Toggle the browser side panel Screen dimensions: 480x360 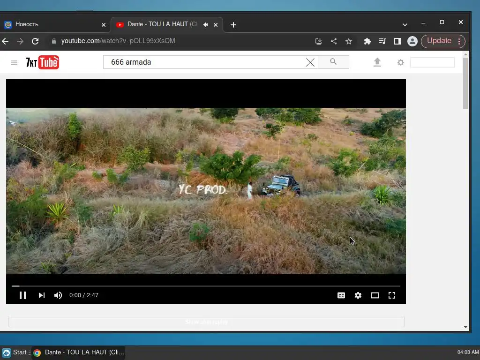click(x=397, y=41)
